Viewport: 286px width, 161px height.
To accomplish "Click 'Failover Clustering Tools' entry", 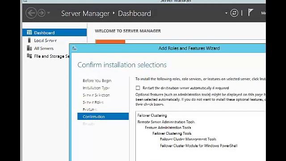I will point(172,133).
